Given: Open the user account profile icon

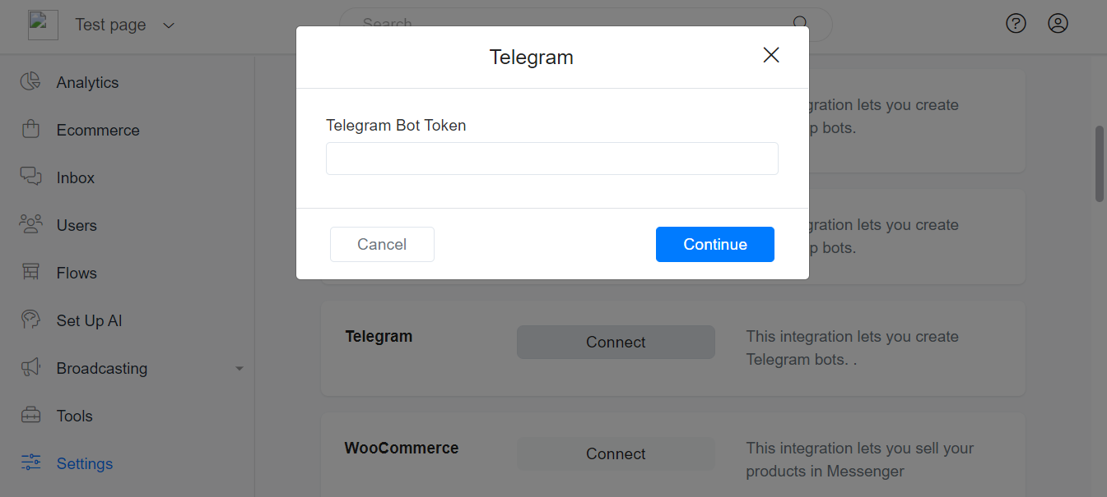Looking at the screenshot, I should 1058,24.
